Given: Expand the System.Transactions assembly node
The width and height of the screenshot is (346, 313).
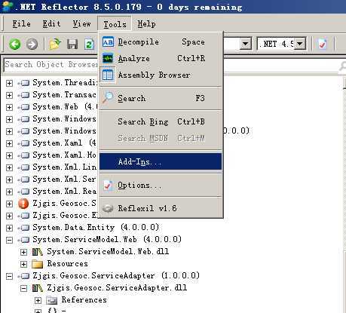Looking at the screenshot, I should pyautogui.click(x=9, y=95).
